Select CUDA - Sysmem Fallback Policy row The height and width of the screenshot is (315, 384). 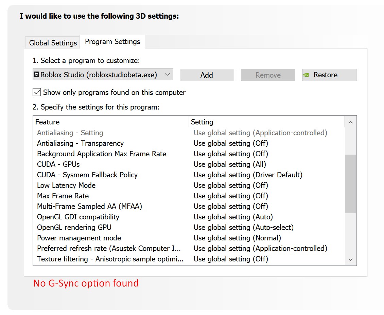click(189, 175)
